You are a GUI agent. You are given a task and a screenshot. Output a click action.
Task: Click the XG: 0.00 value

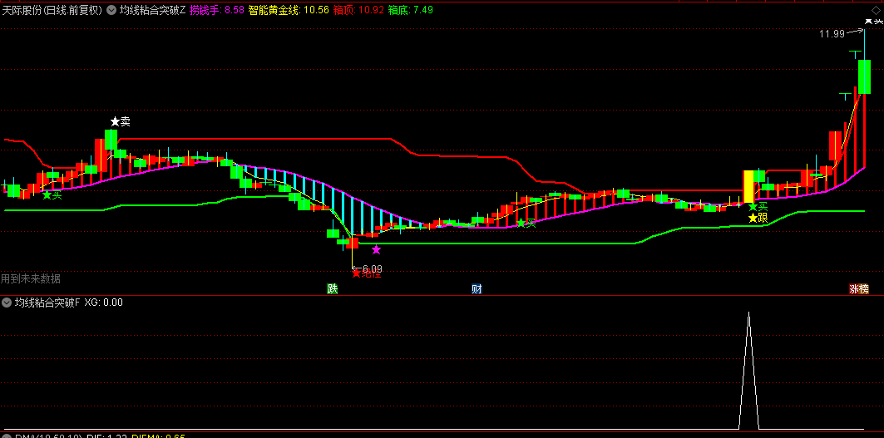click(104, 303)
